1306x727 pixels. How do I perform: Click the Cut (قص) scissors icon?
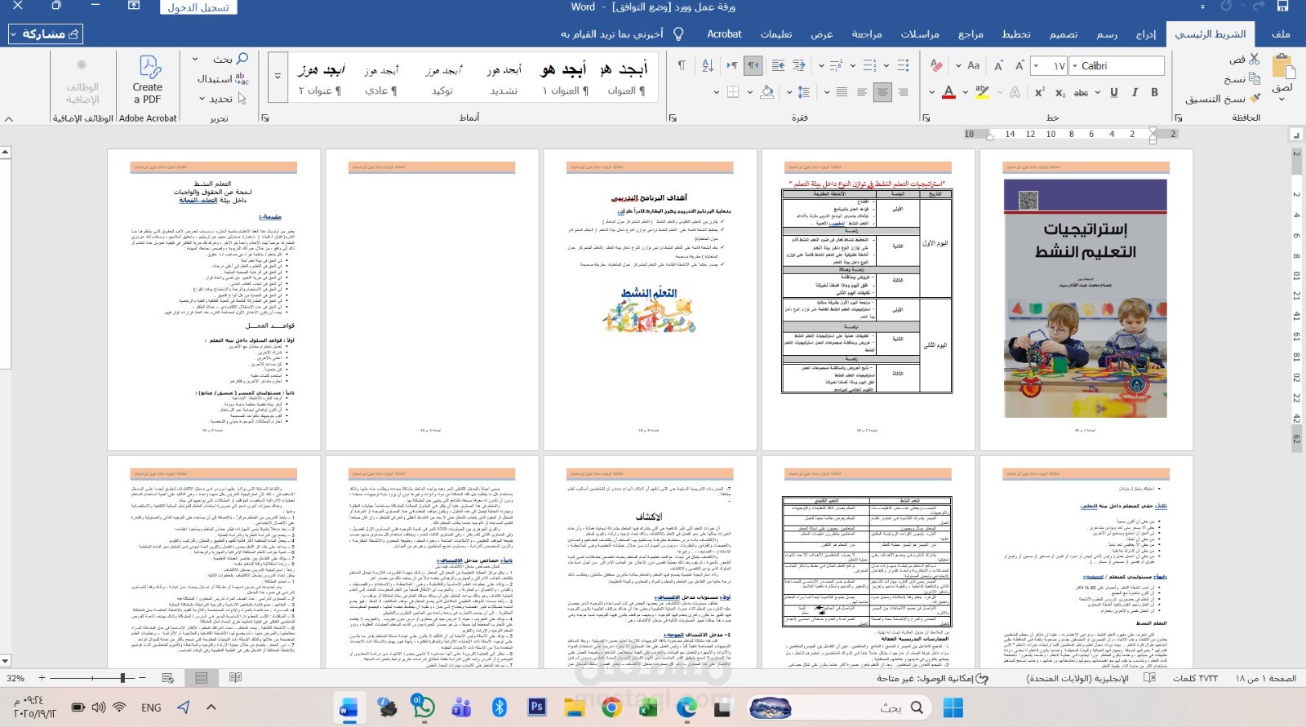(x=1255, y=59)
